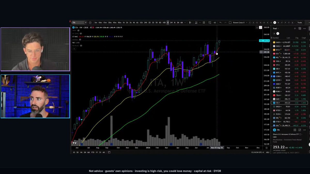Open chart settings gear on time axis

coord(267,148)
